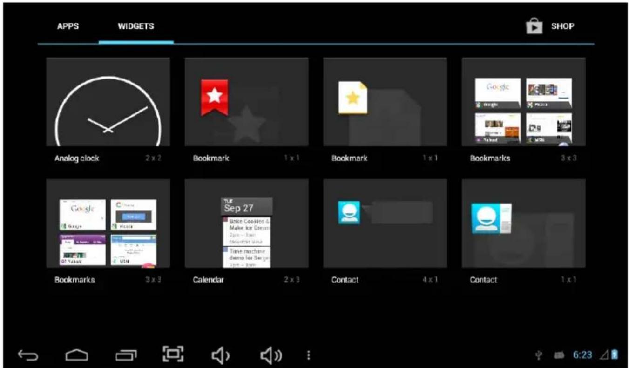Open the Recent apps navigation button
Image resolution: width=629 pixels, height=368 pixels.
[x=126, y=355]
